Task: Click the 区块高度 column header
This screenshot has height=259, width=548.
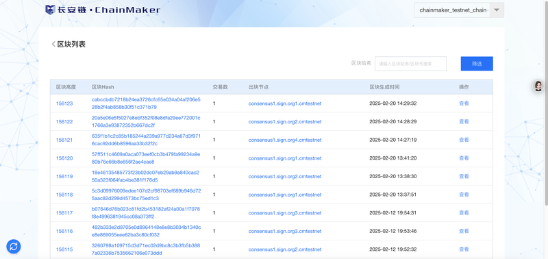Action: 66,87
